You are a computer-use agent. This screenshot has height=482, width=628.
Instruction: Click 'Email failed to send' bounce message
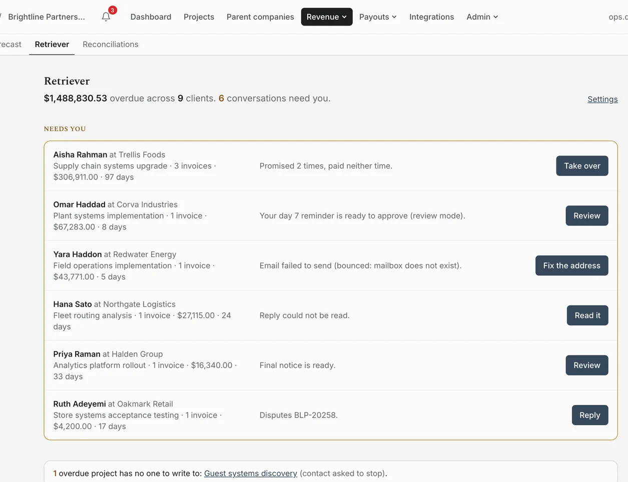pyautogui.click(x=360, y=265)
